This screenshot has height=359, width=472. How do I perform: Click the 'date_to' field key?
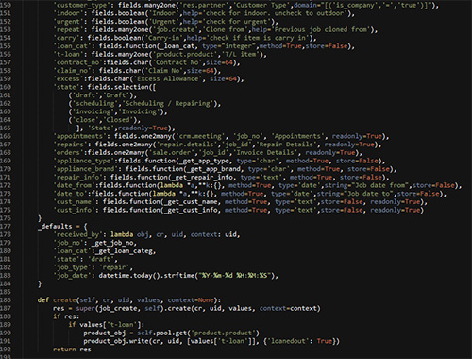[70, 194]
